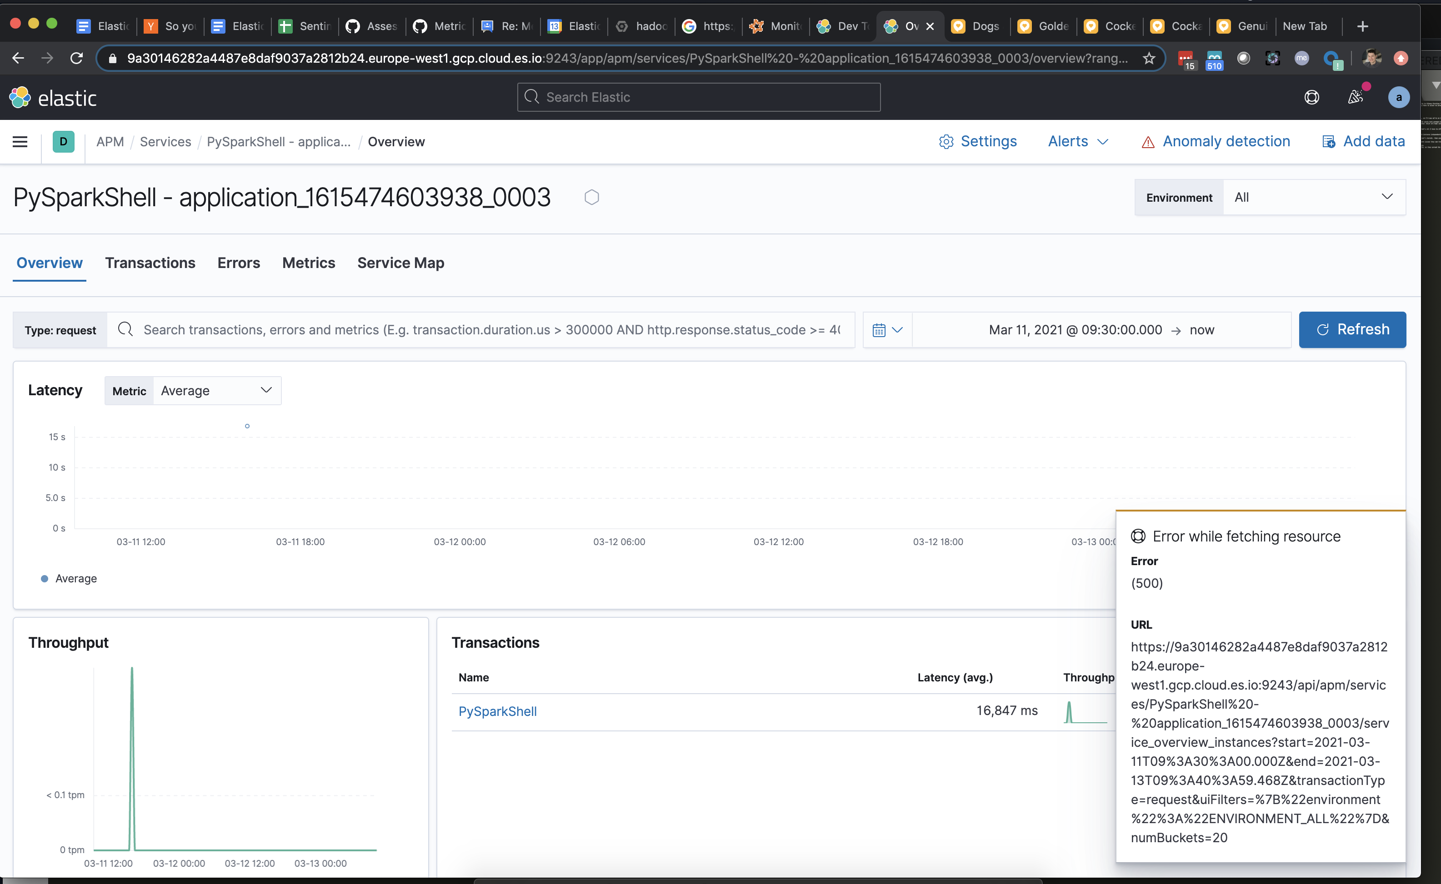
Task: Open the Alerts dropdown
Action: (1078, 141)
